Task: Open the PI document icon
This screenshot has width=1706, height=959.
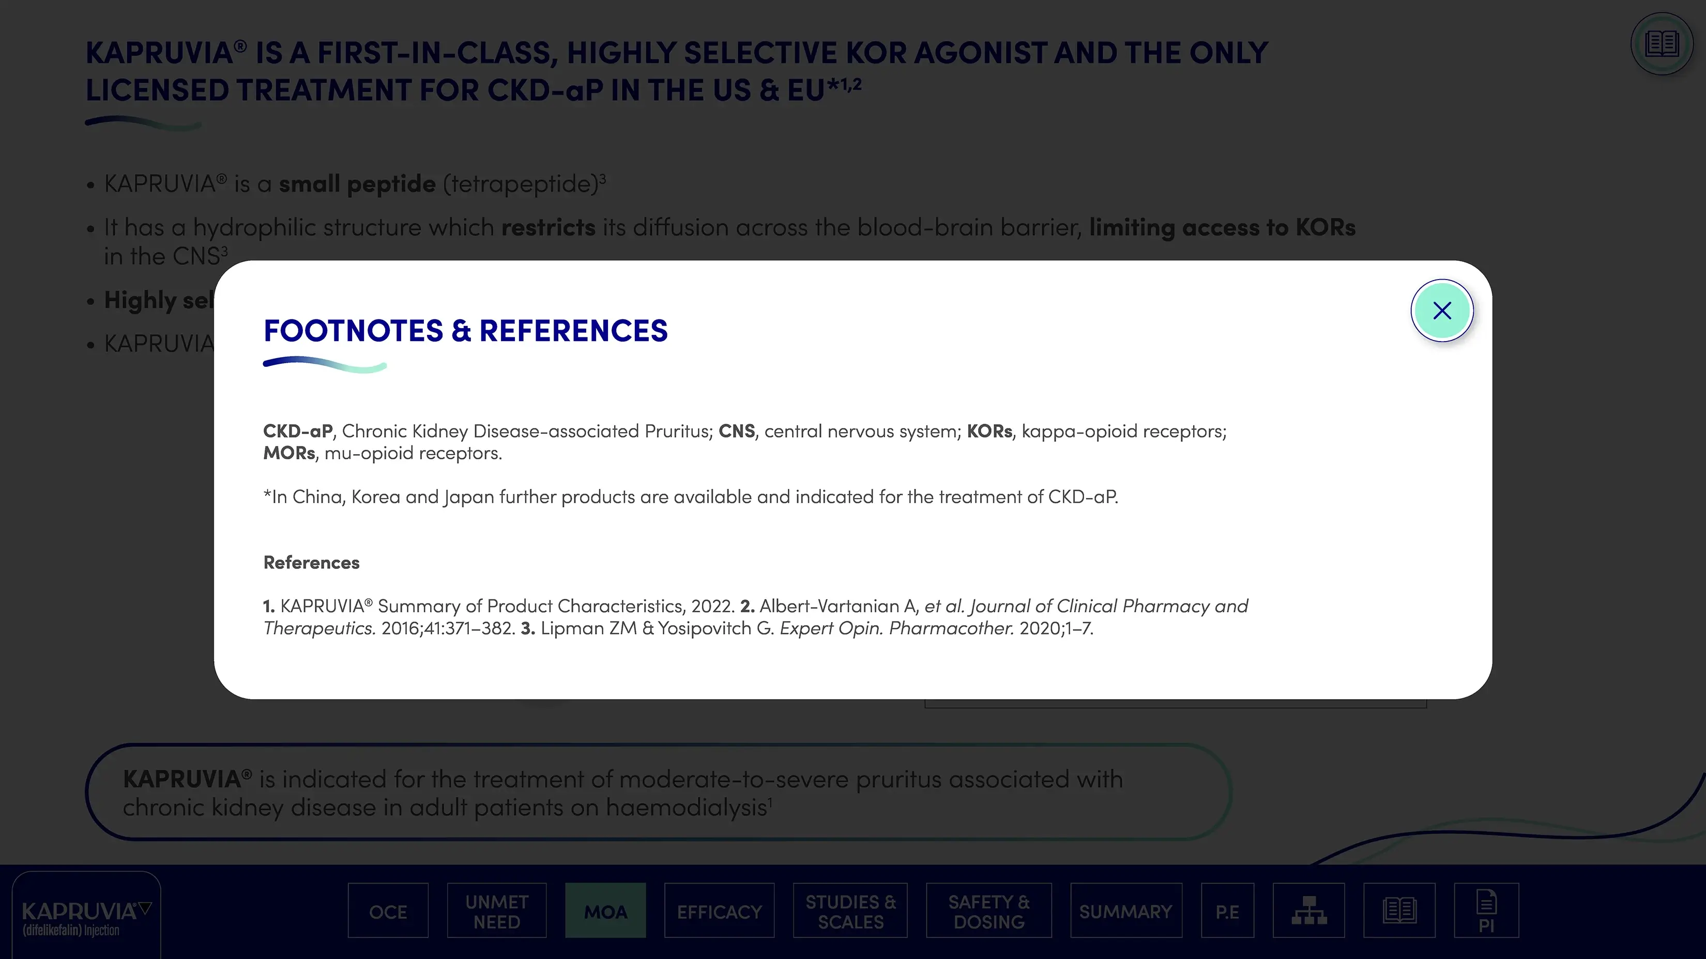Action: tap(1486, 910)
